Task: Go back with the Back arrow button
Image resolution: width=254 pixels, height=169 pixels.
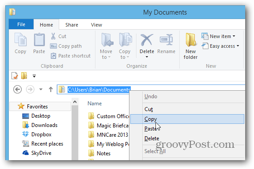Action: (17, 89)
